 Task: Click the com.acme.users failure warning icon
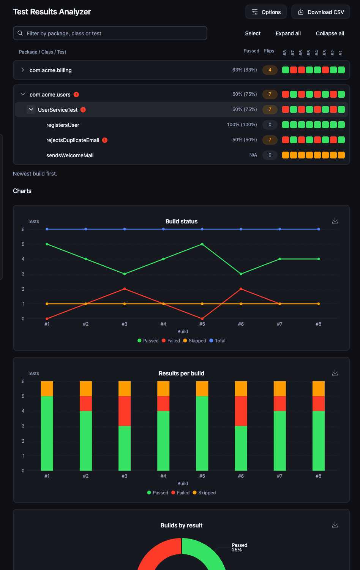(x=76, y=95)
